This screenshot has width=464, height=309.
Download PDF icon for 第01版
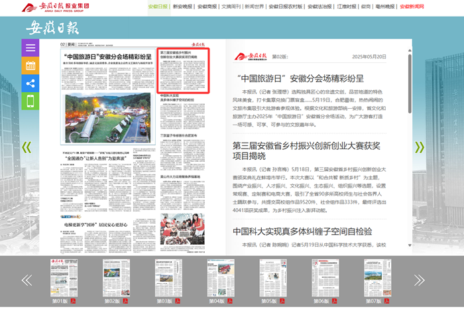tap(74, 301)
